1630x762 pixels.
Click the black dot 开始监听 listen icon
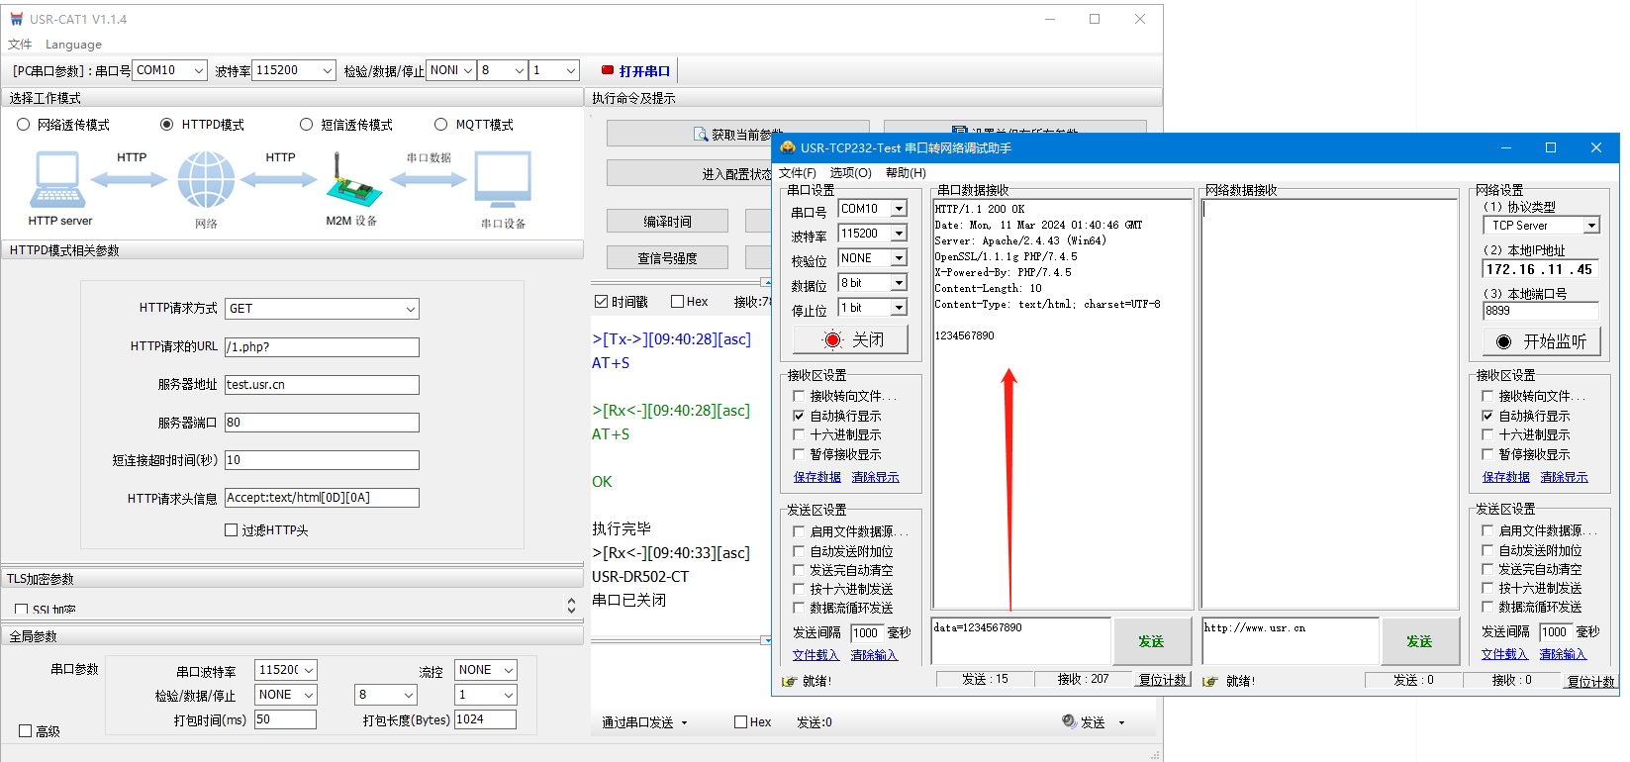click(x=1503, y=341)
